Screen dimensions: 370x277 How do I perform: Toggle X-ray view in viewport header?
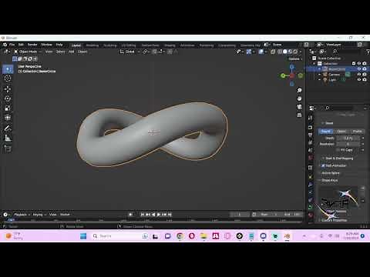273,52
